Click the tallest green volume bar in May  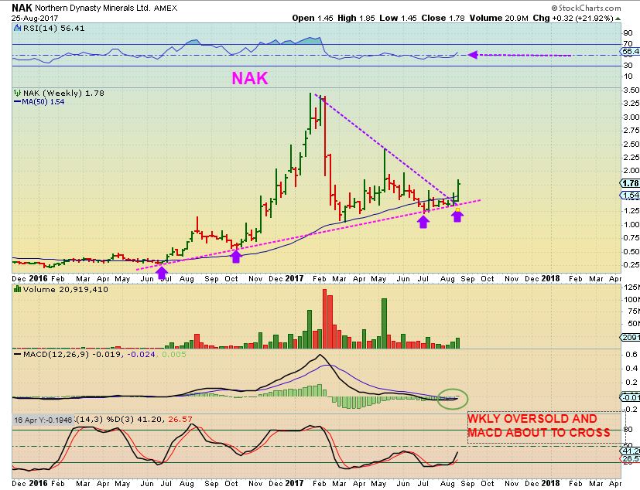(384, 323)
